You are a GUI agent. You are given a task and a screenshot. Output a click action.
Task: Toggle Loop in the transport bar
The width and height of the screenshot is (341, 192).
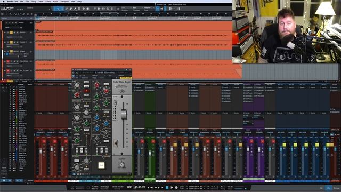(x=182, y=187)
